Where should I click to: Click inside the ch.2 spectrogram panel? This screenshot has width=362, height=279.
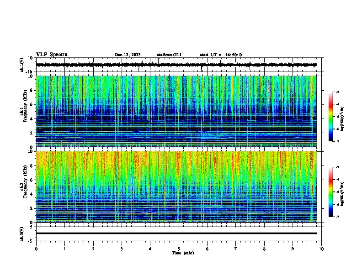[176, 187]
